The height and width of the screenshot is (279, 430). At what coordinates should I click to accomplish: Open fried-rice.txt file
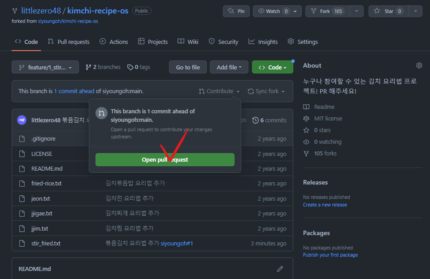pyautogui.click(x=46, y=184)
